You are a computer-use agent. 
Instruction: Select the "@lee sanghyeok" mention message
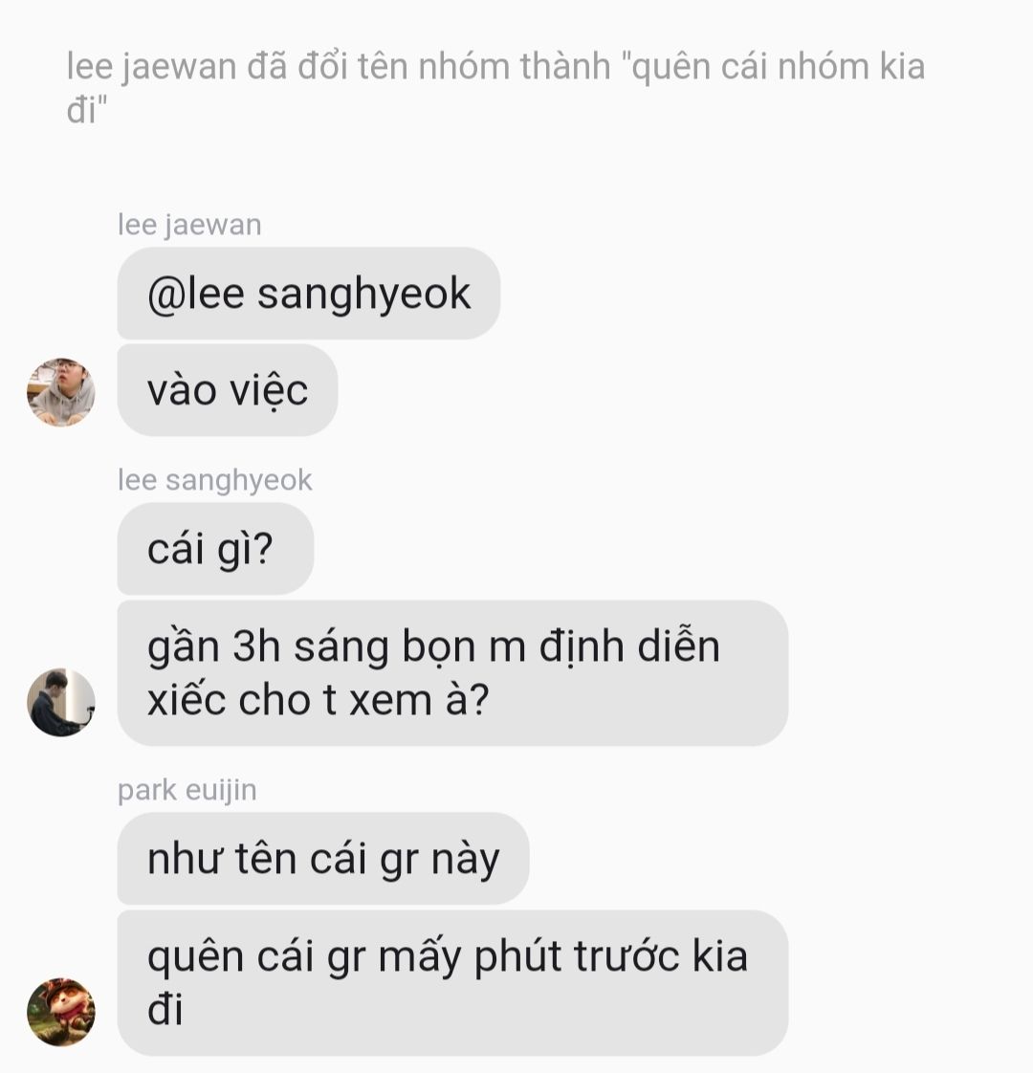(309, 294)
